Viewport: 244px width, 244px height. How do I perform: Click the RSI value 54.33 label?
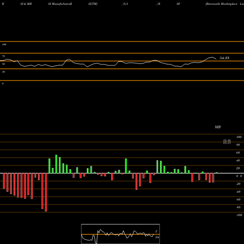point(224,58)
